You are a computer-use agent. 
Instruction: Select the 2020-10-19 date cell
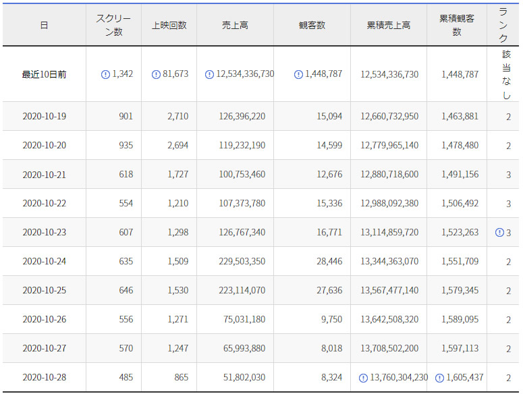click(x=45, y=117)
